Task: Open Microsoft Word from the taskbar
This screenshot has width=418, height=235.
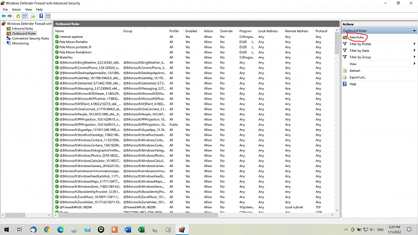Action: 128,229
